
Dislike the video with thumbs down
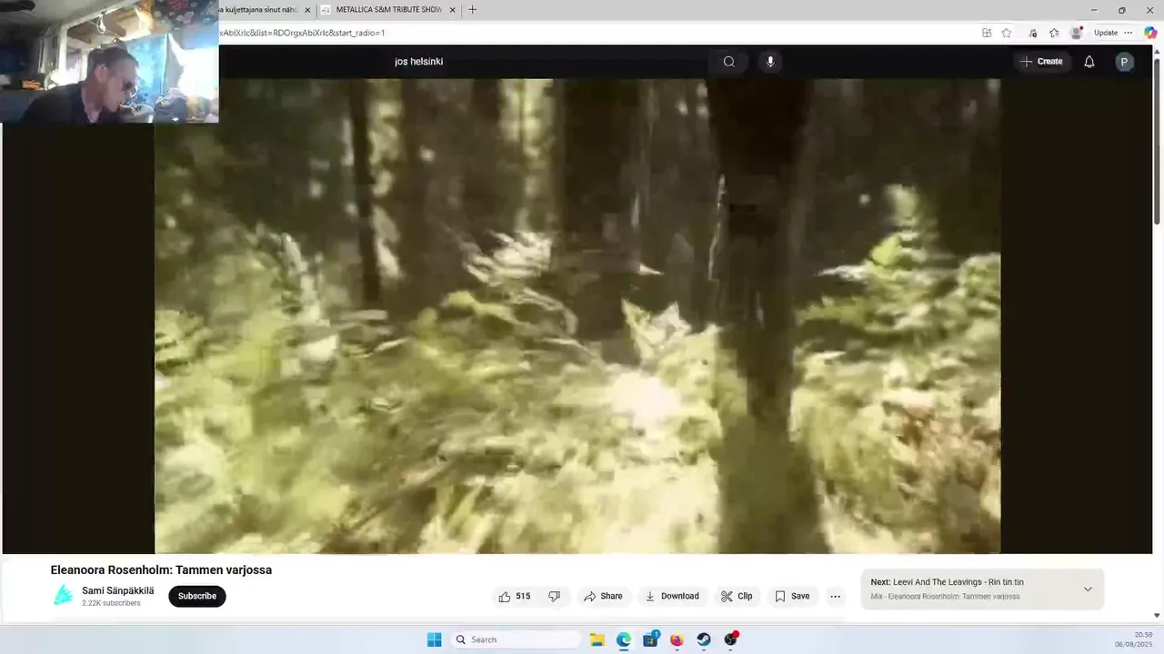pos(554,597)
